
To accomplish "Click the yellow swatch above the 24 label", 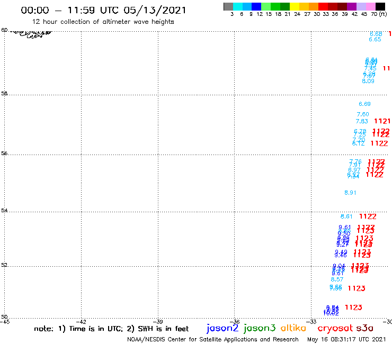I will [x=295, y=6].
